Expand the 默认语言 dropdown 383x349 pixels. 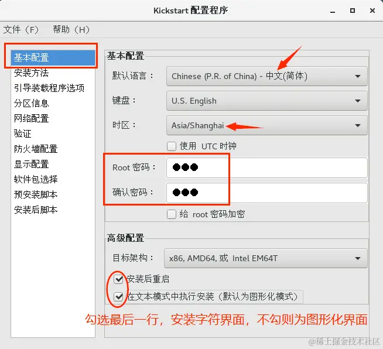(x=266, y=76)
